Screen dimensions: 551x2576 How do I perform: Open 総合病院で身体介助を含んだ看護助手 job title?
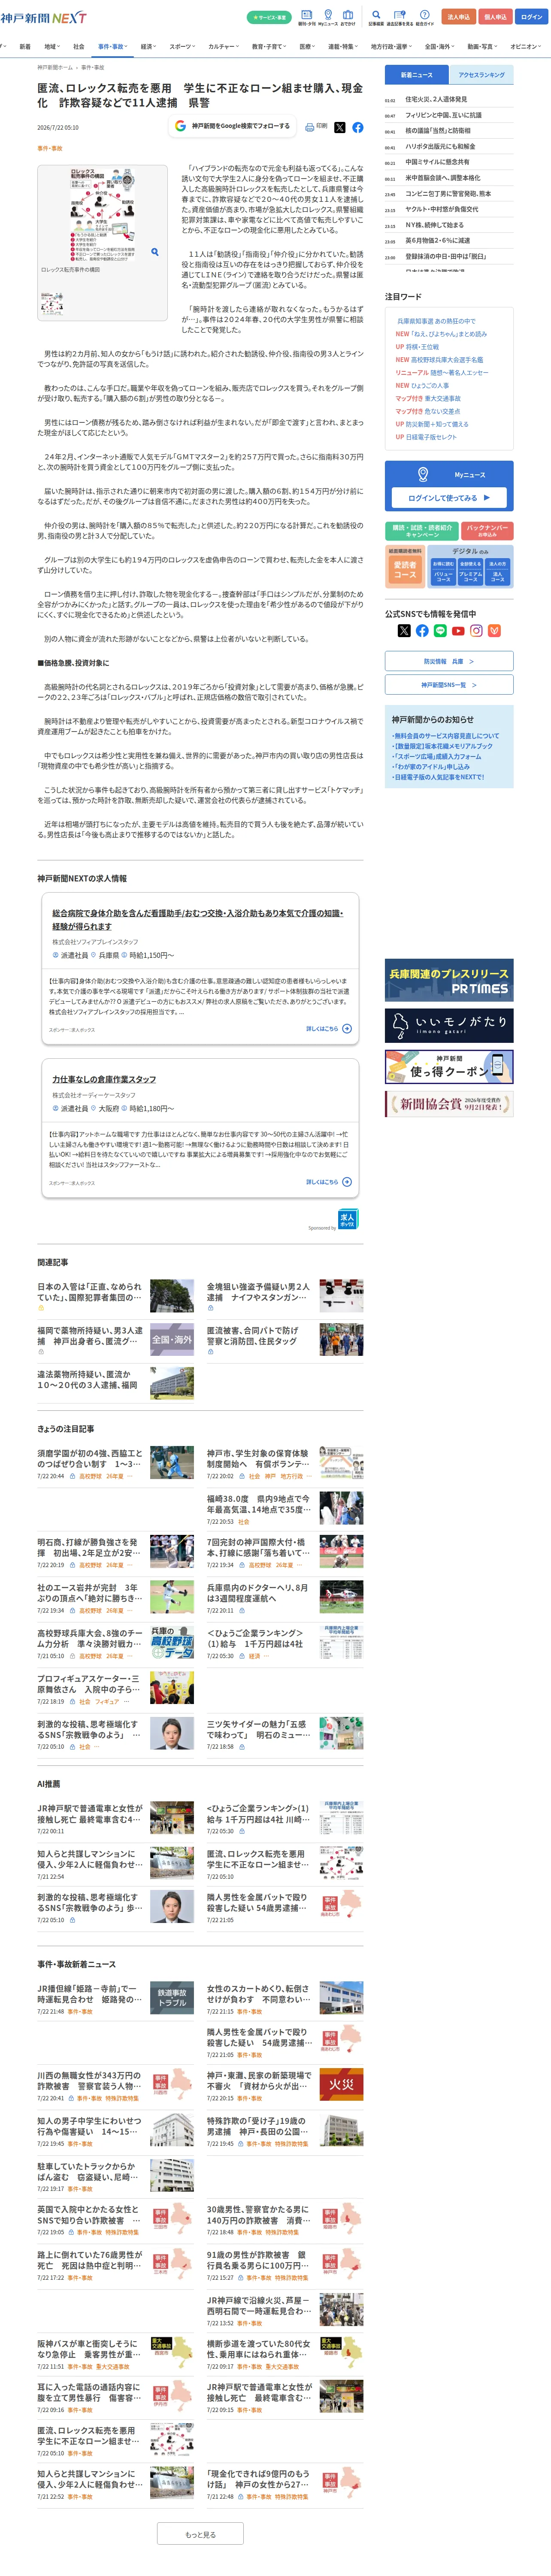(x=197, y=919)
